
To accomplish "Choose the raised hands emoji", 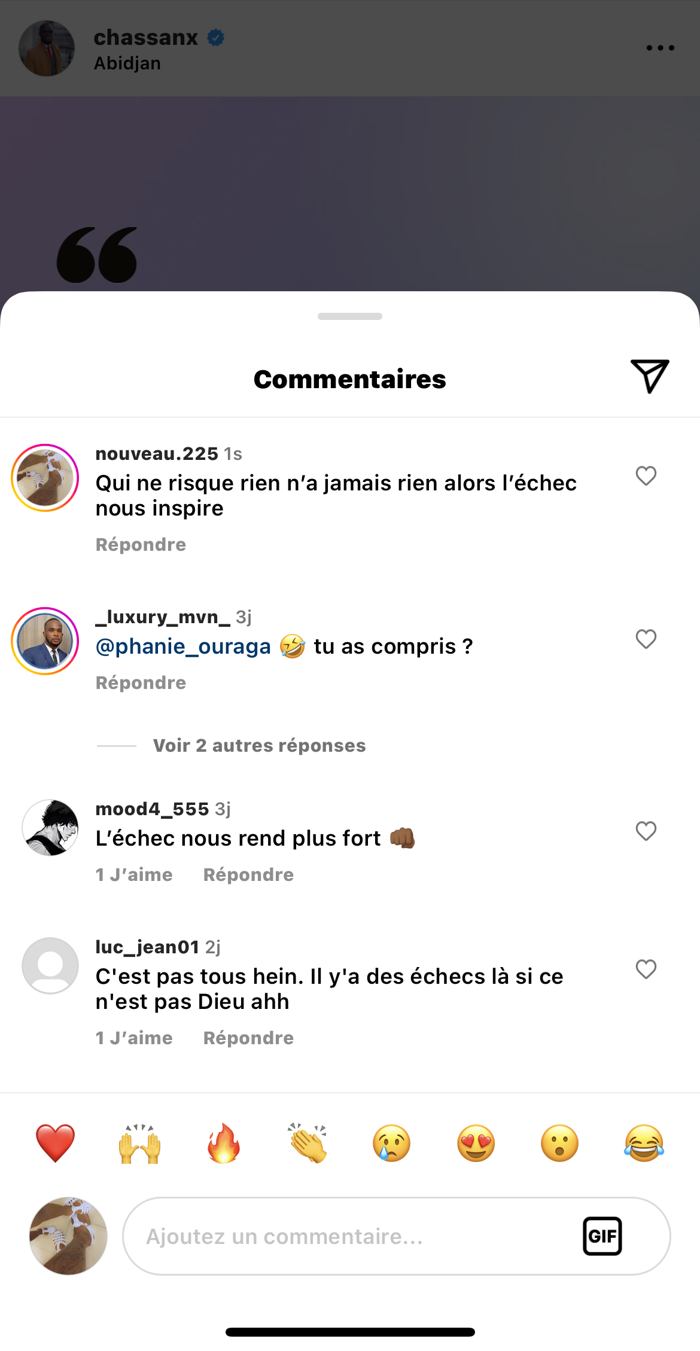I will coord(139,1143).
